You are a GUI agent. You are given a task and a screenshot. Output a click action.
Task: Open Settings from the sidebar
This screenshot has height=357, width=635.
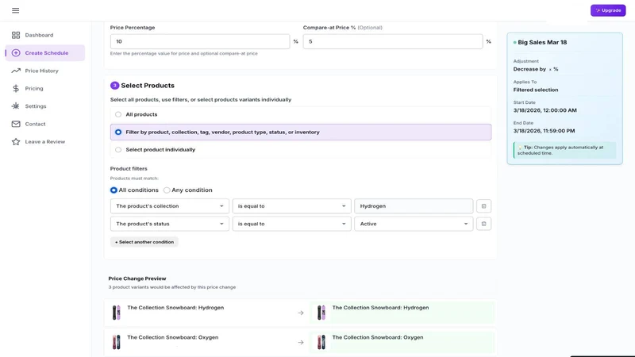click(x=45, y=106)
